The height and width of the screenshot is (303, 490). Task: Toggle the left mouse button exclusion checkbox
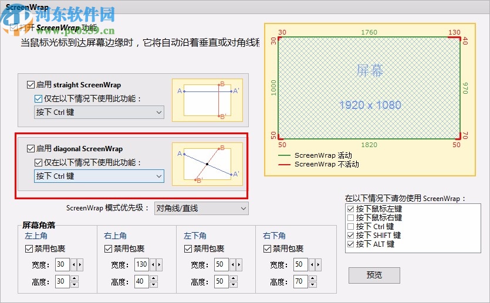pyautogui.click(x=350, y=209)
